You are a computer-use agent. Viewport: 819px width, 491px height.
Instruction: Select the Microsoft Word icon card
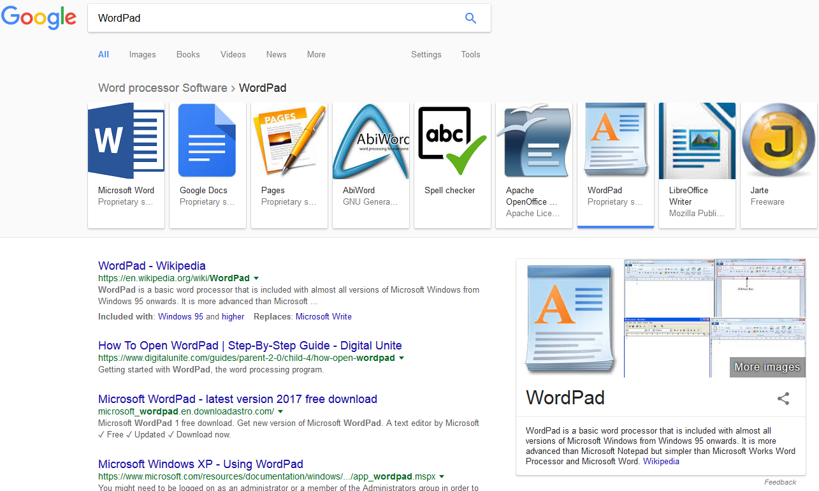click(x=126, y=141)
